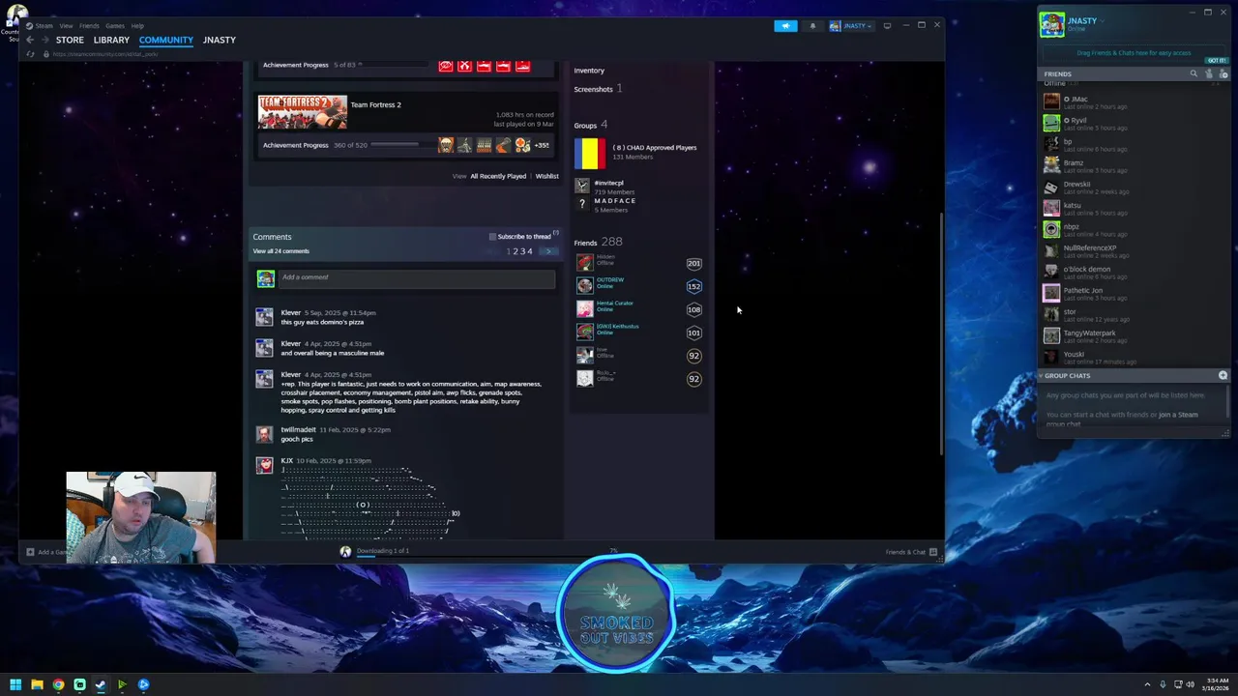This screenshot has width=1238, height=696.
Task: Click the level 101 badge
Action: pos(693,333)
